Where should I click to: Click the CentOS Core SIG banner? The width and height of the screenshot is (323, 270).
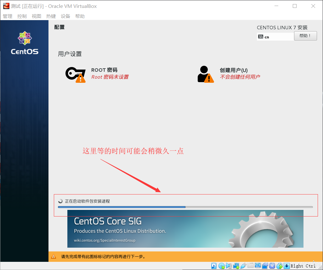pyautogui.click(x=185, y=228)
